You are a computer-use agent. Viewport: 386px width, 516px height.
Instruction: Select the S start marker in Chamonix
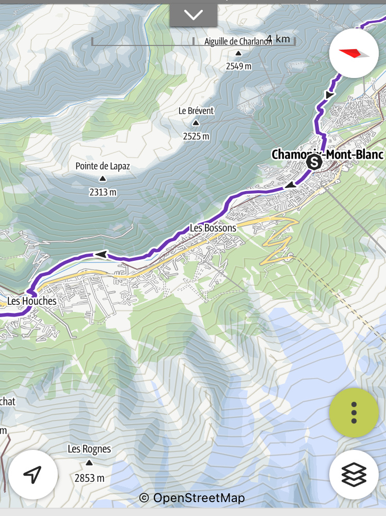tap(314, 162)
